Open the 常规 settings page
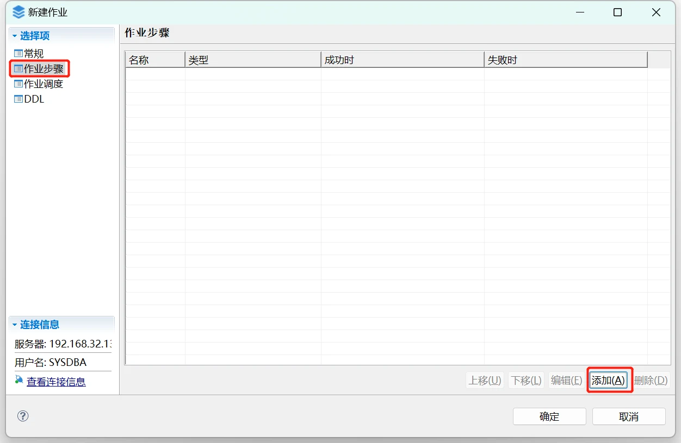This screenshot has height=443, width=681. tap(34, 54)
